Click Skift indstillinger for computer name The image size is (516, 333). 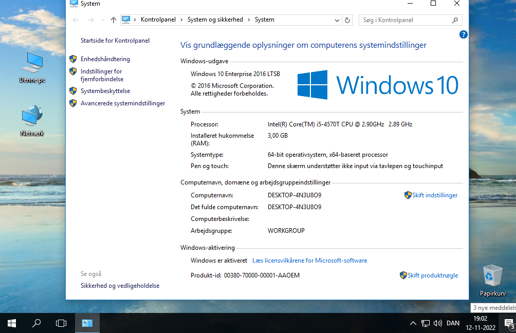tap(435, 195)
